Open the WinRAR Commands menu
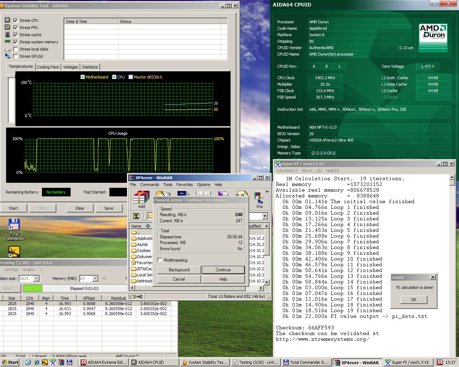 click(150, 185)
